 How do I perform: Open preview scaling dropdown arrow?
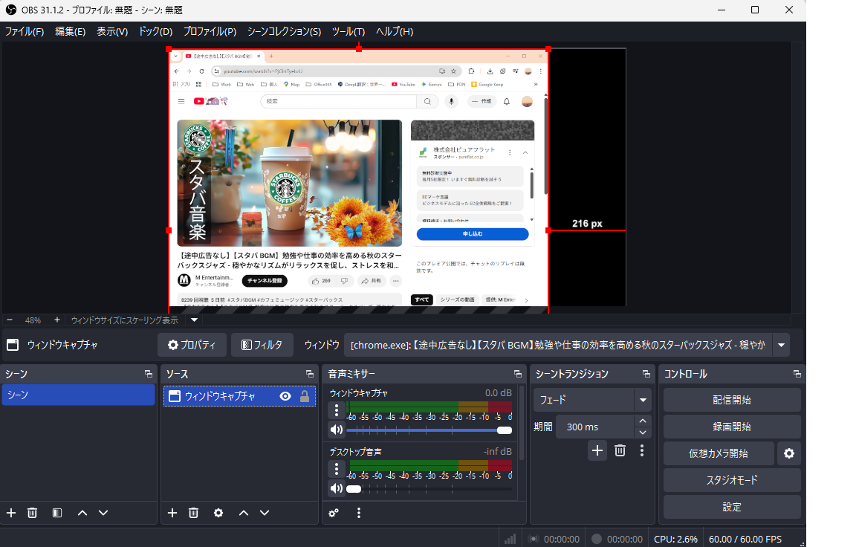pos(194,320)
